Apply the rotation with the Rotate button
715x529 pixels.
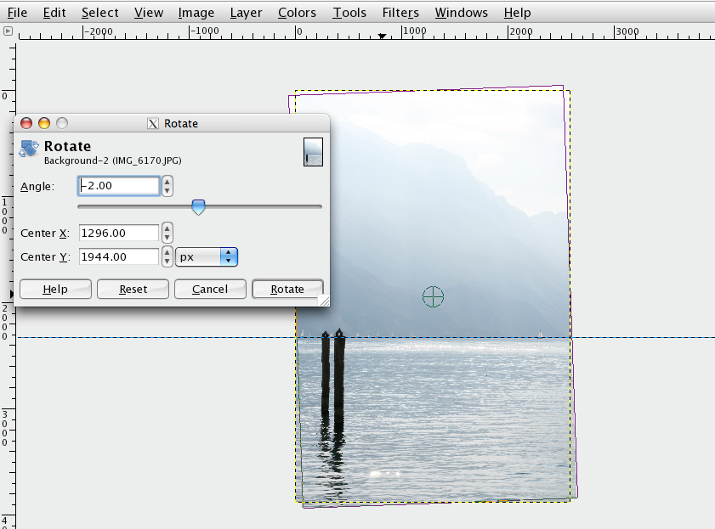(x=287, y=289)
